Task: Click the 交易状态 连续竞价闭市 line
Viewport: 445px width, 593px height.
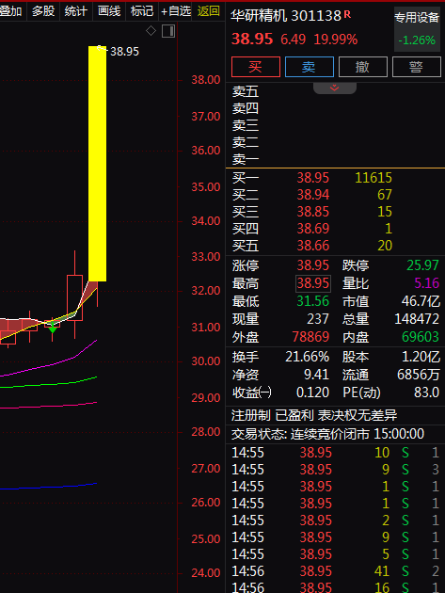Action: pos(327,434)
